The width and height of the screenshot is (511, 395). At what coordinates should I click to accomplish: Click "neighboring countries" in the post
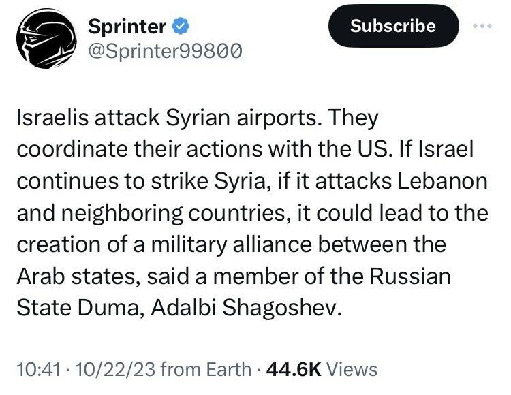click(172, 214)
